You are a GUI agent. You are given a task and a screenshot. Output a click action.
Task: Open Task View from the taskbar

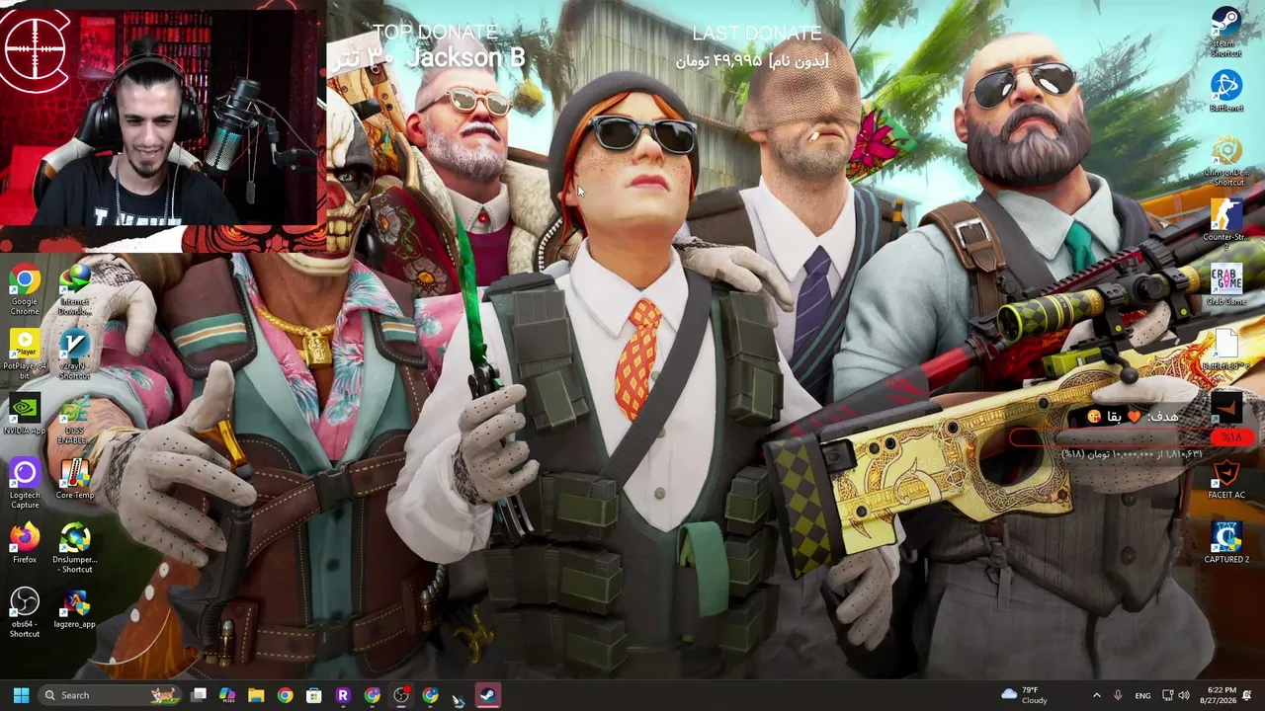tap(199, 695)
